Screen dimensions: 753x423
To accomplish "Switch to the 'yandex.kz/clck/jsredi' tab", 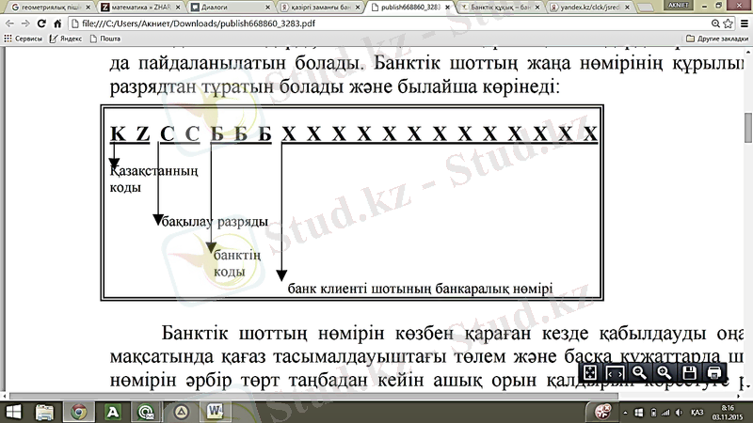I will [x=589, y=8].
